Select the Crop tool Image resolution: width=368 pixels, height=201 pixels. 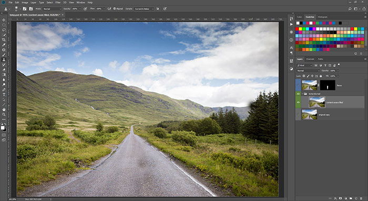4,40
